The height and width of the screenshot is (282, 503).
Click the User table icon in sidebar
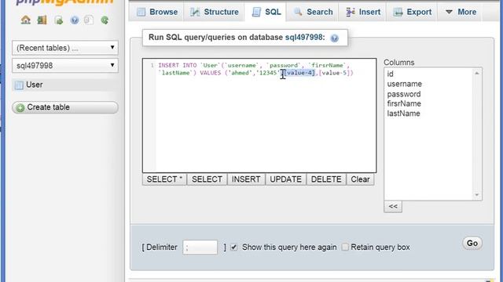(19, 85)
